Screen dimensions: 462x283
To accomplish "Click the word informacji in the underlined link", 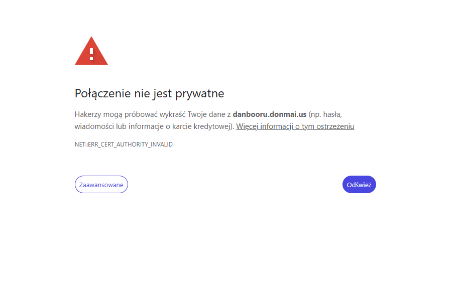I will click(x=276, y=126).
